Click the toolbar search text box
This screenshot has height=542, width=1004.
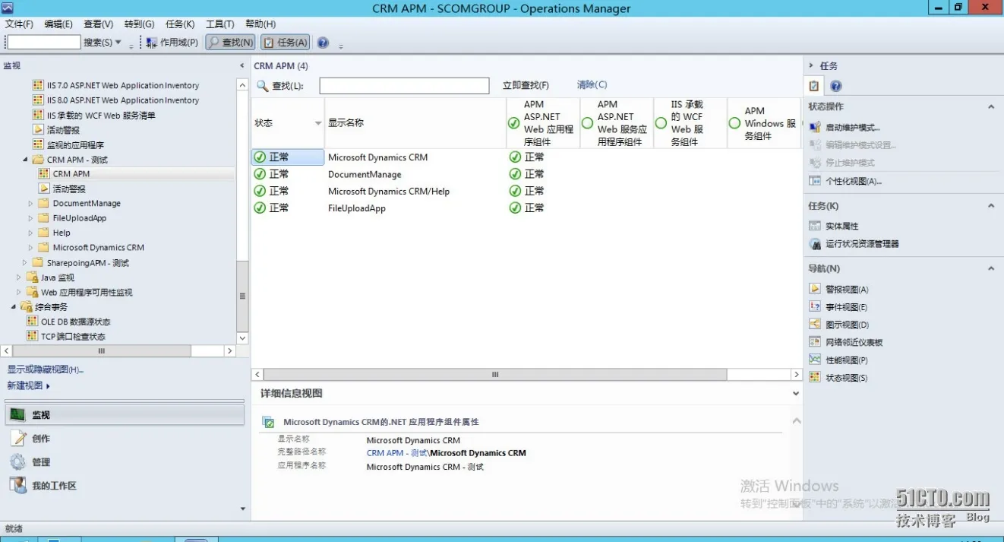[x=44, y=43]
